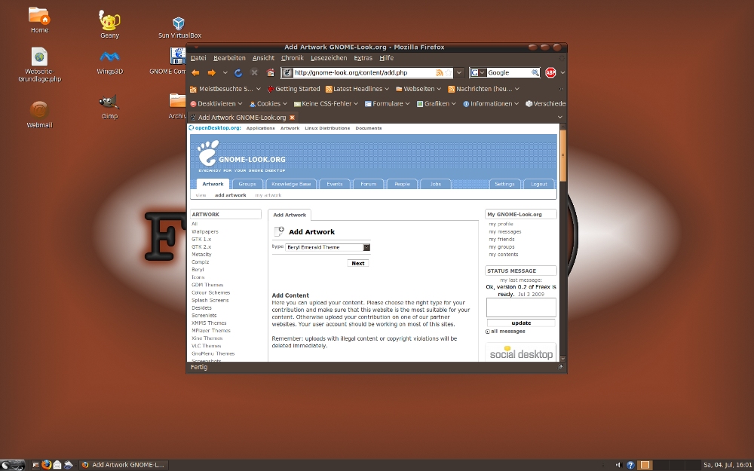The height and width of the screenshot is (471, 754).
Task: Open the address bar URL dropdown arrow
Action: (x=459, y=73)
